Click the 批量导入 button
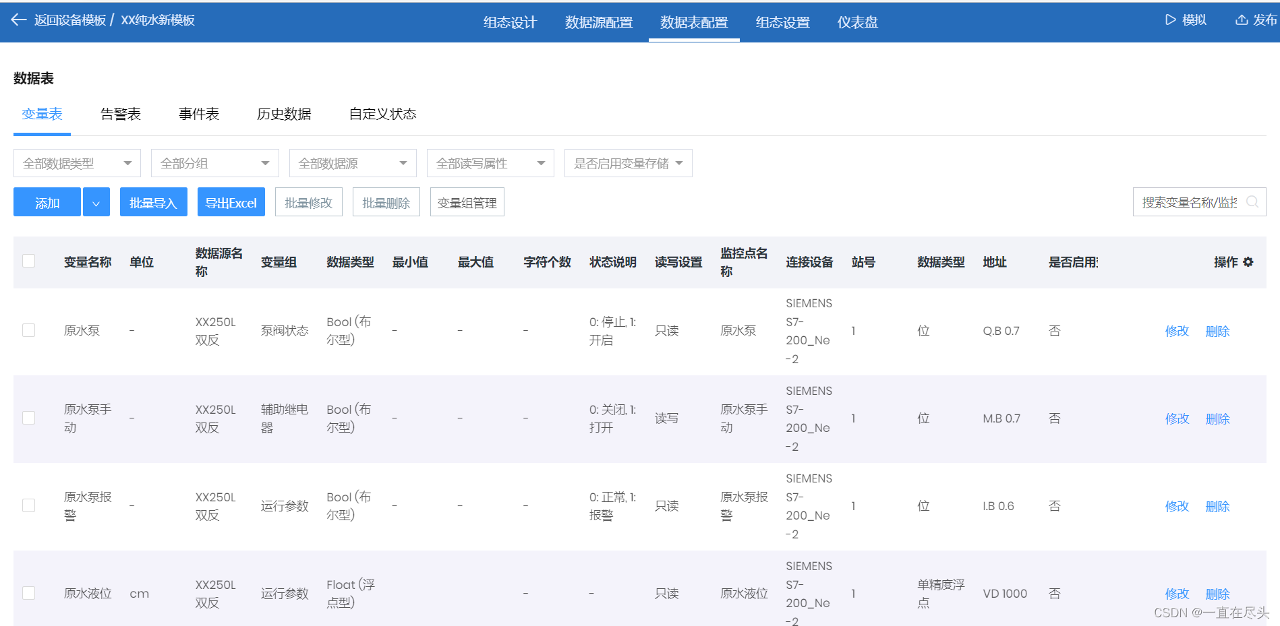The height and width of the screenshot is (626, 1280). point(154,202)
